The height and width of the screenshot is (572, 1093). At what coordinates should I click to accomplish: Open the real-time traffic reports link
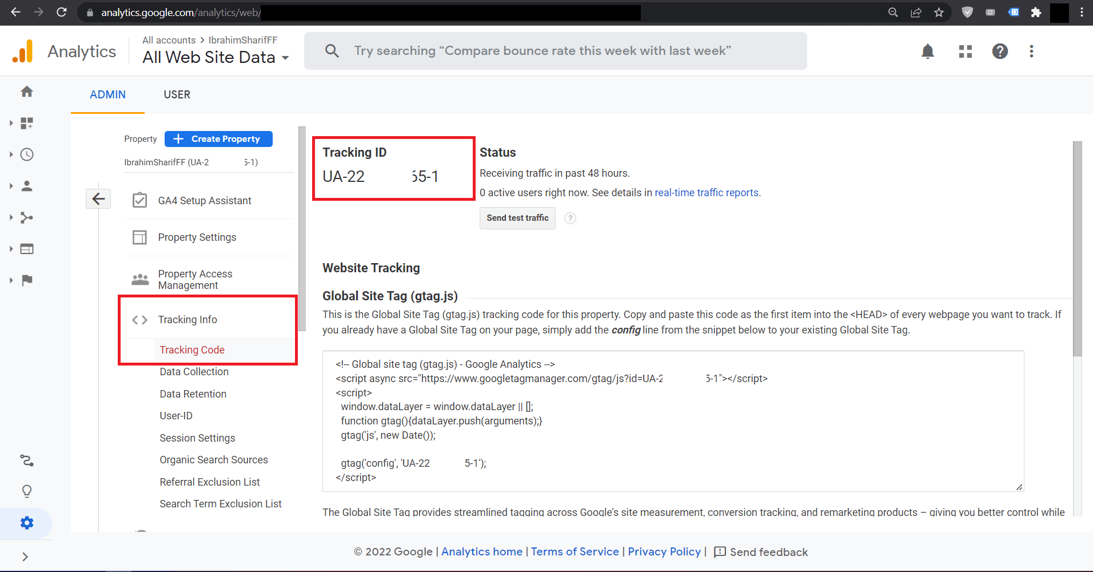point(706,193)
